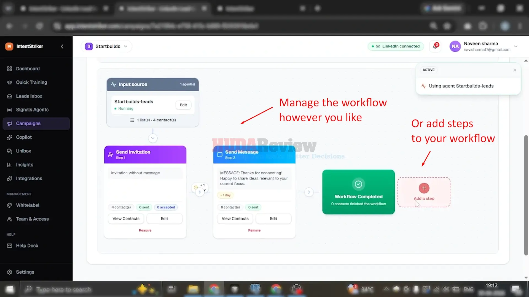
Task: Click the Input source pulse icon
Action: (113, 85)
